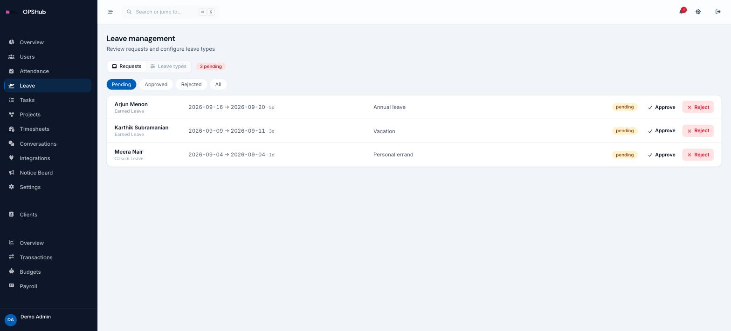
Task: Reject Arjun Menon's leave request
Action: pyautogui.click(x=698, y=107)
